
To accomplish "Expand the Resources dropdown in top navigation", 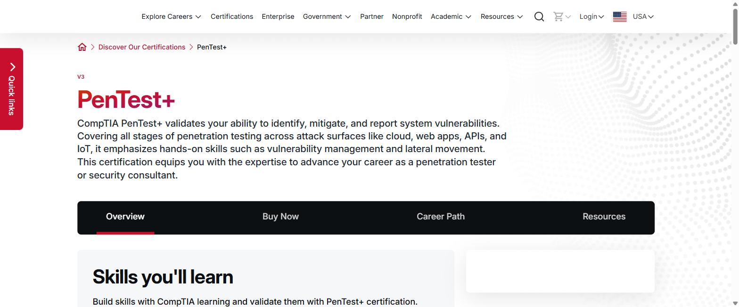I will [x=501, y=16].
